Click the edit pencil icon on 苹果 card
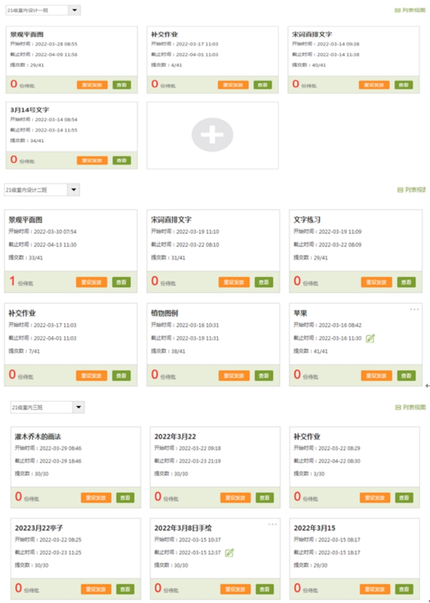Screen dimensions: 430x603 (370, 338)
